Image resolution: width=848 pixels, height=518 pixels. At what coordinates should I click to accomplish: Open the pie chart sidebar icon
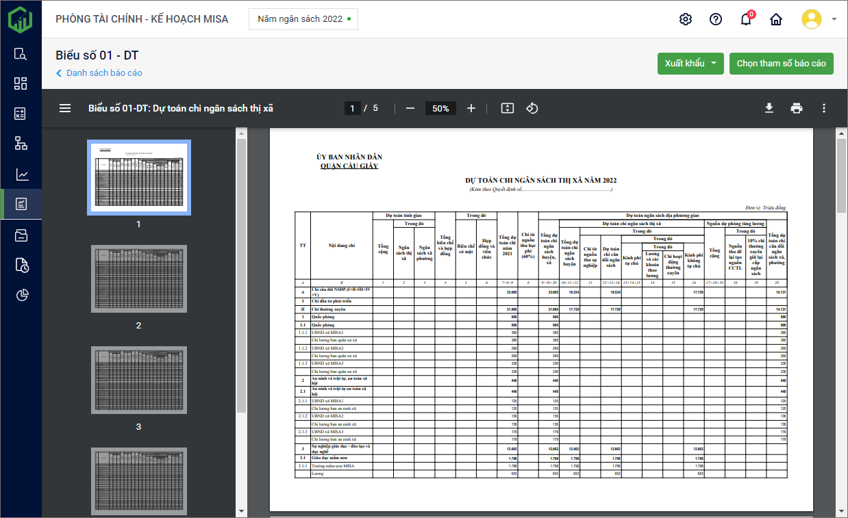21,295
